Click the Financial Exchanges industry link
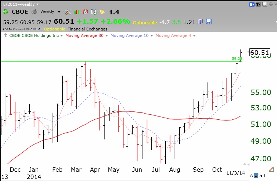 click(87, 29)
